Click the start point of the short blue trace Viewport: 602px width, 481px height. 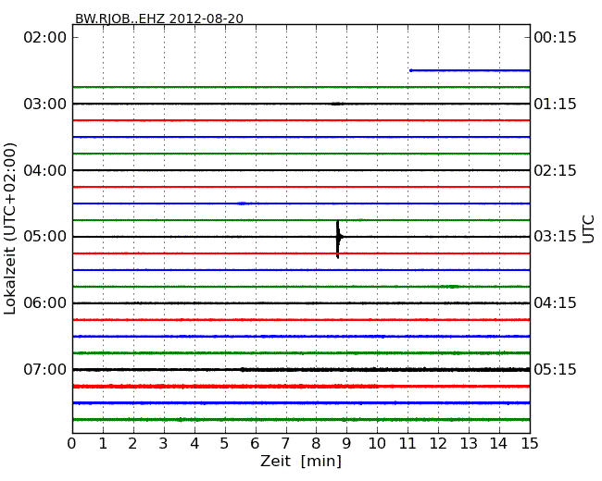[411, 70]
